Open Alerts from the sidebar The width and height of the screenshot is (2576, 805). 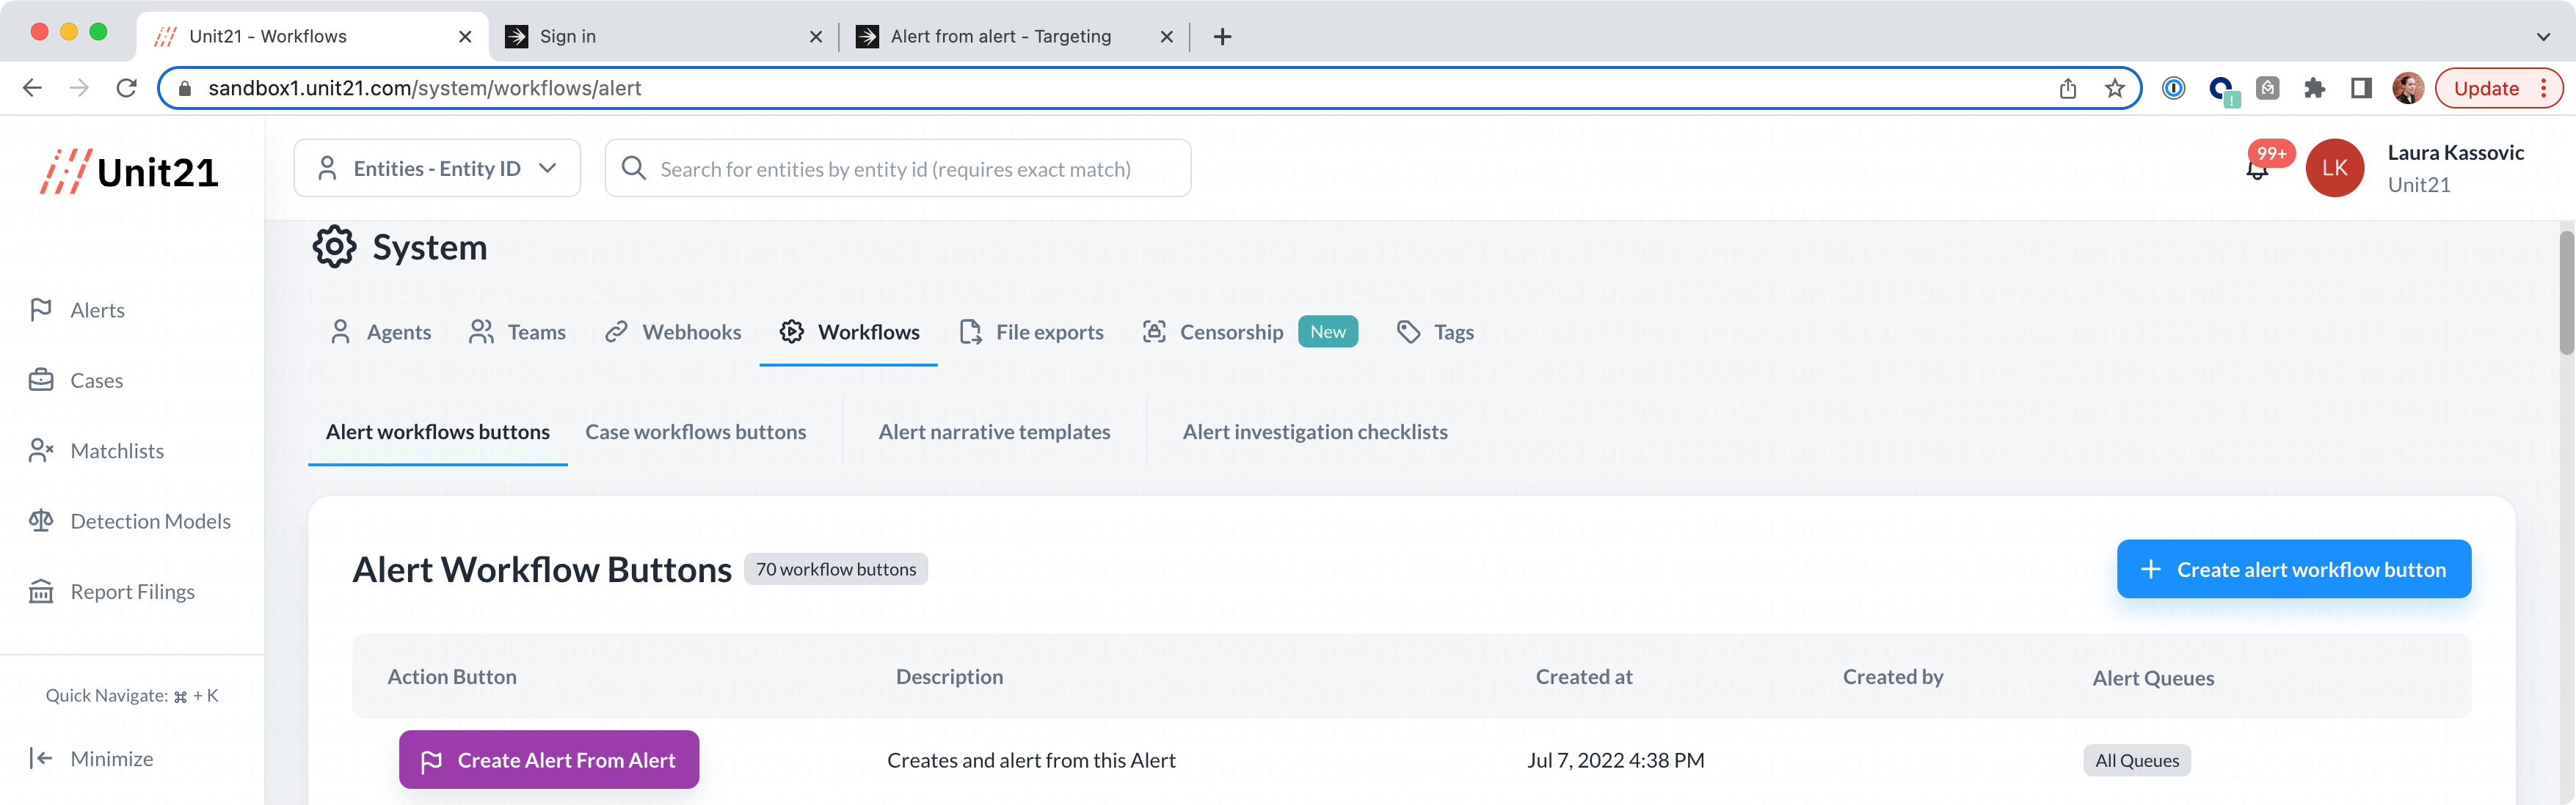[97, 311]
